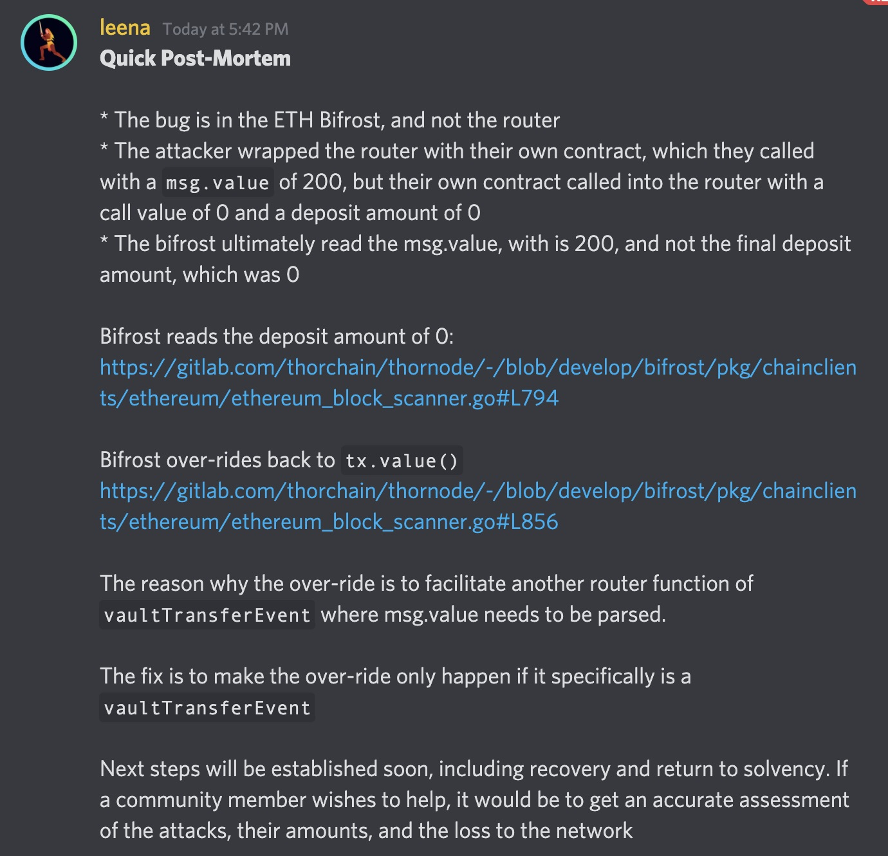Click the "bifrost ultimately read the msg.value" bullet
This screenshot has height=856, width=888.
476,244
